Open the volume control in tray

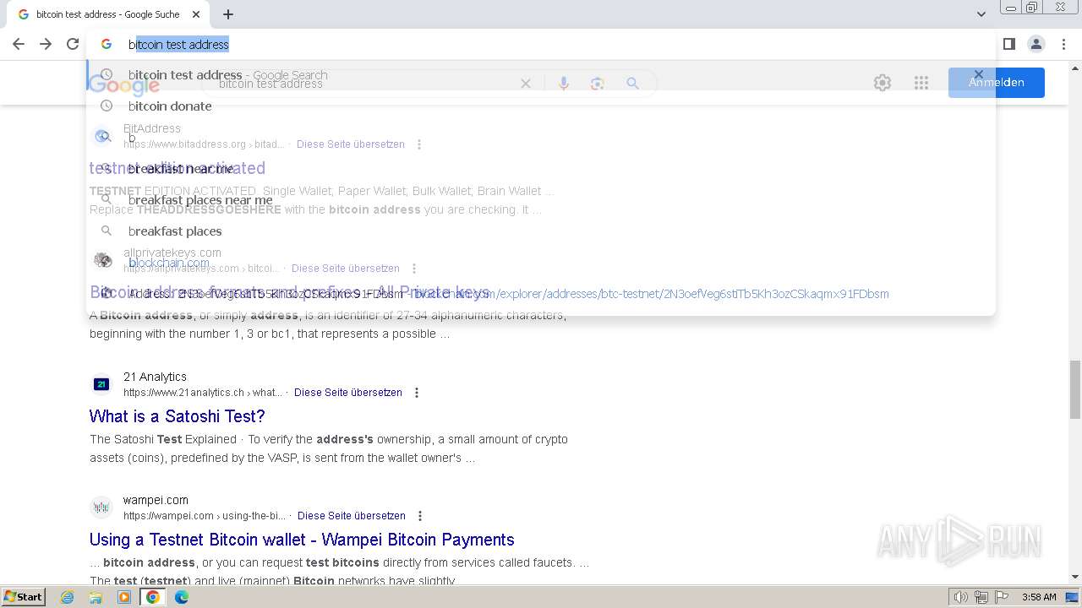[961, 597]
